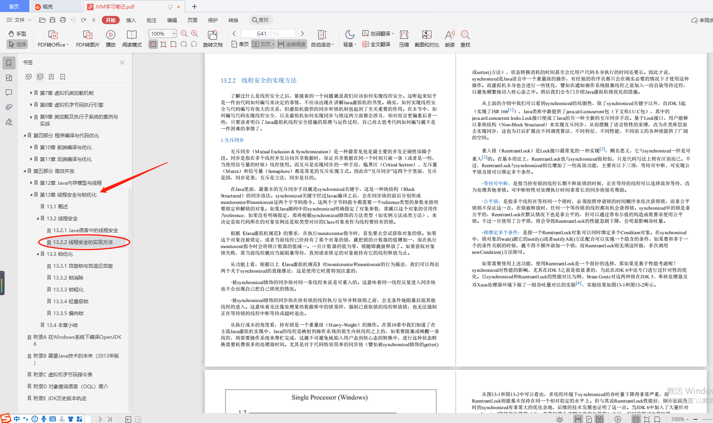
Task: Switch to the 编辑 ribbon tab
Action: (x=172, y=20)
